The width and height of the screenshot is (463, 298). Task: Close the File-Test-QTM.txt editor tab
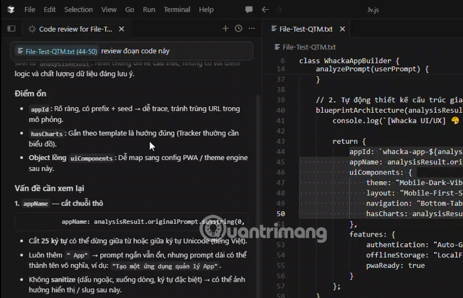point(342,29)
